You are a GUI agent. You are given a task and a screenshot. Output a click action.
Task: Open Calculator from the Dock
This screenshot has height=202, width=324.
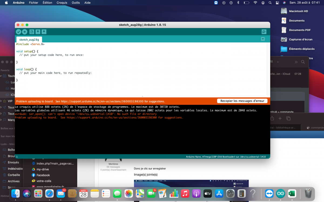(241, 193)
